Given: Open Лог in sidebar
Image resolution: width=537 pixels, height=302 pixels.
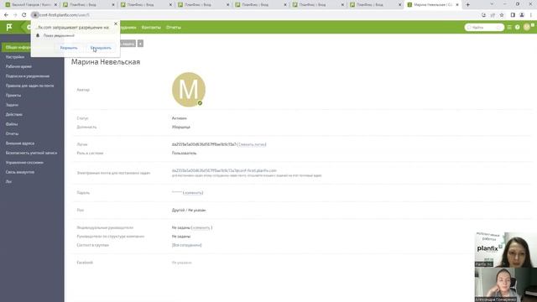Looking at the screenshot, I should point(8,181).
